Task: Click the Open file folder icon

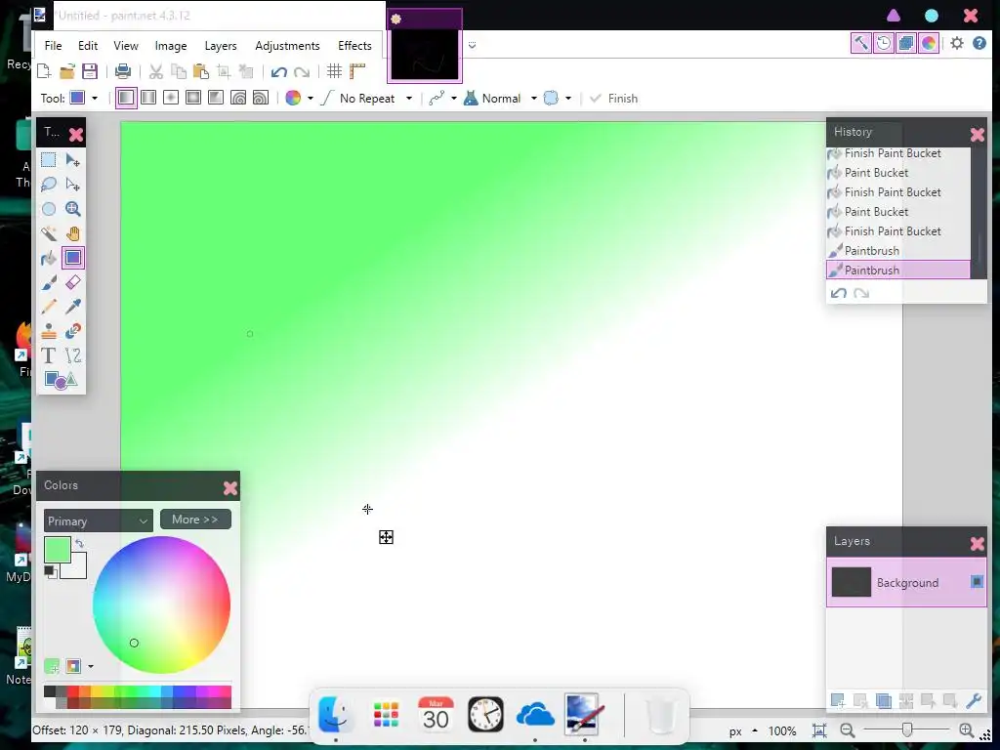Action: pos(67,71)
